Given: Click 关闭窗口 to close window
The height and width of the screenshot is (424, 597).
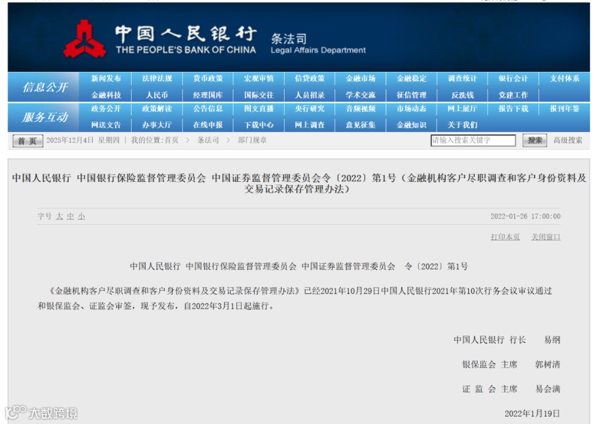Looking at the screenshot, I should click(x=546, y=237).
